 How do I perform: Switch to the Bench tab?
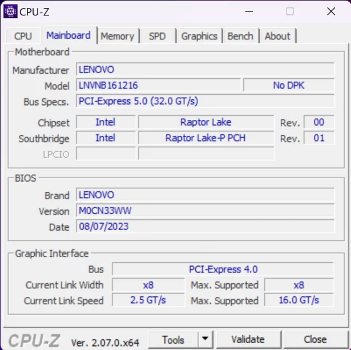[x=240, y=36]
